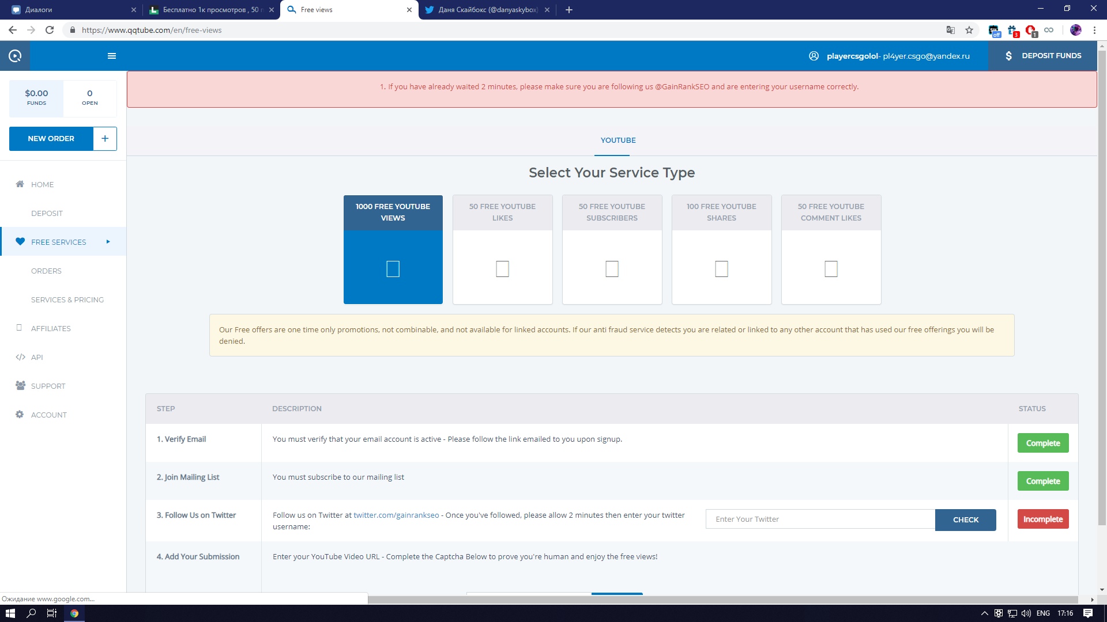Click the Account gear icon

click(x=20, y=415)
